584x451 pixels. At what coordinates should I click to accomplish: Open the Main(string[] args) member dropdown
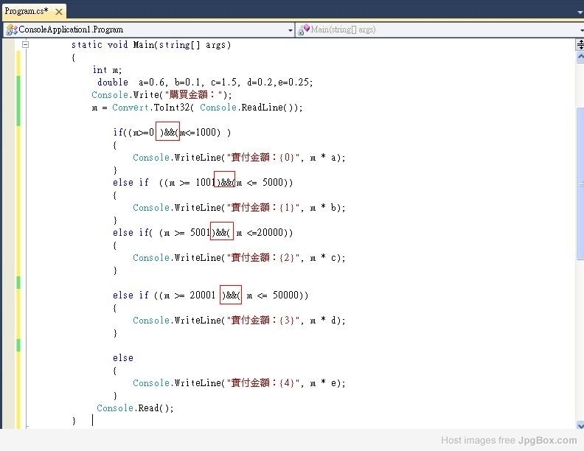pyautogui.click(x=579, y=30)
